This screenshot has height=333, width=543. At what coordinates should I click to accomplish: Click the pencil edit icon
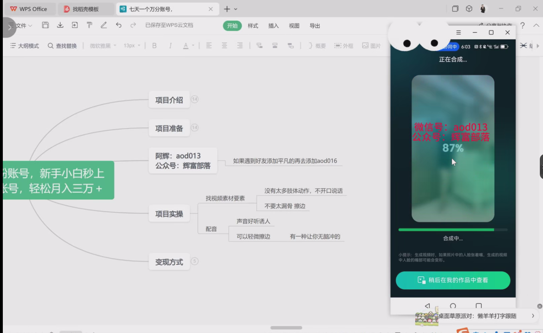coord(104,25)
